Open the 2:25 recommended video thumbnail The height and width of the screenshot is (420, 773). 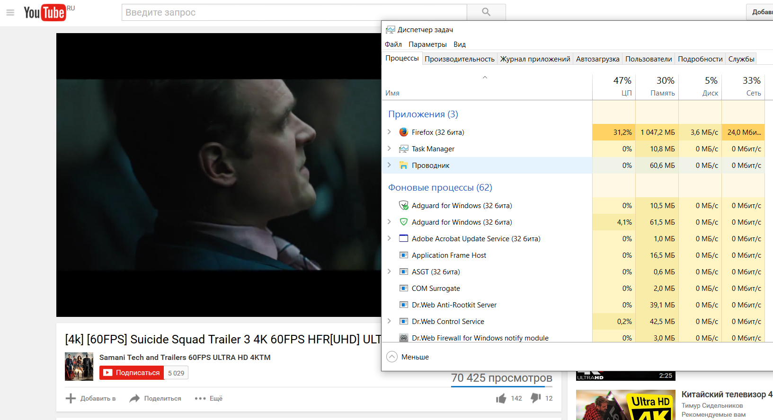(625, 376)
